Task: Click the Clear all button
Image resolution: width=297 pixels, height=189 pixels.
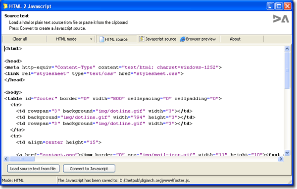Action: pos(20,39)
